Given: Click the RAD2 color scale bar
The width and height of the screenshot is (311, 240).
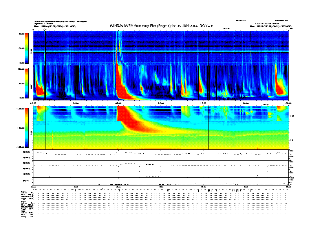Looking at the screenshot, I should pos(27,48).
